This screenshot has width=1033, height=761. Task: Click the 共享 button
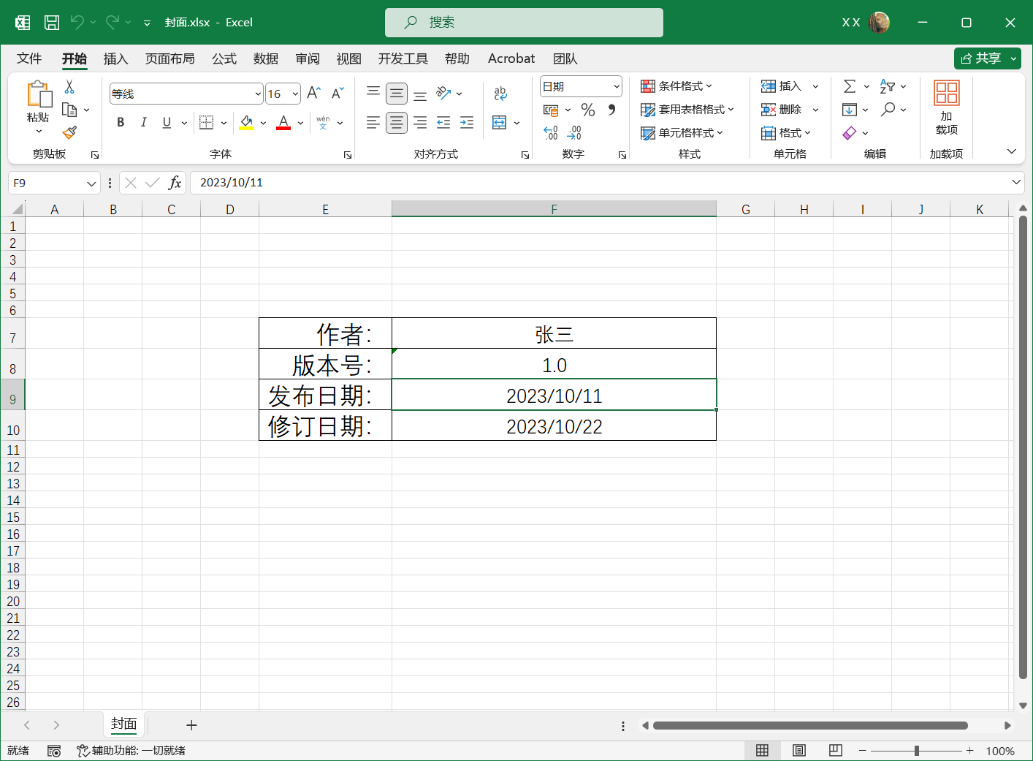tap(987, 58)
